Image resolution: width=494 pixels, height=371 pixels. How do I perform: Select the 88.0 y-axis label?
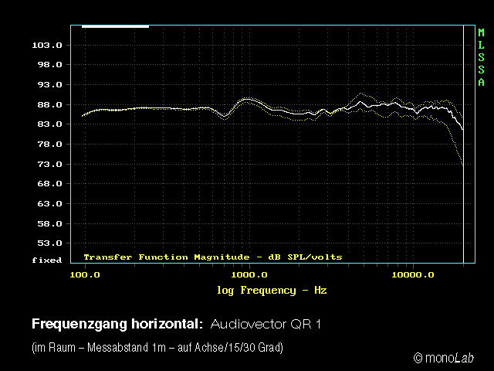click(x=46, y=104)
